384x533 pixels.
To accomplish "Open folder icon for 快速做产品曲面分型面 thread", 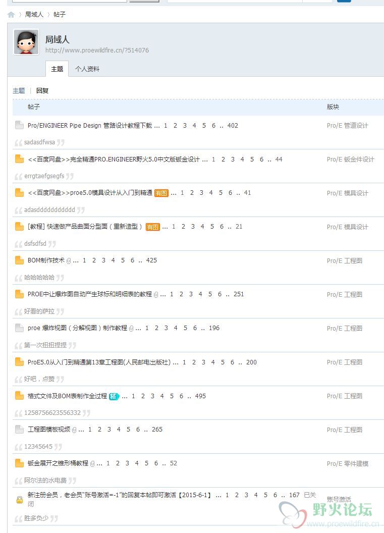I will tap(19, 227).
